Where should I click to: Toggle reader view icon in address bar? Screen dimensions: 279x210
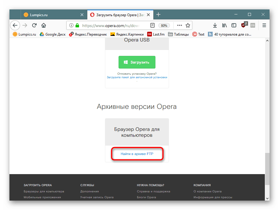coord(152,25)
